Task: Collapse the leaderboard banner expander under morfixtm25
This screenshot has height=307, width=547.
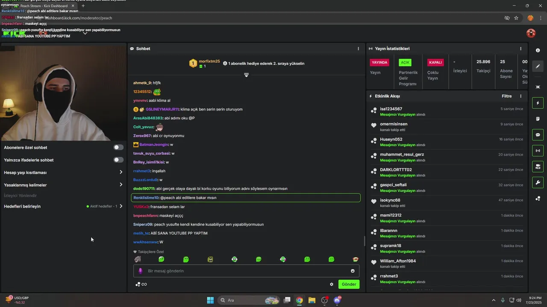Action: click(246, 75)
